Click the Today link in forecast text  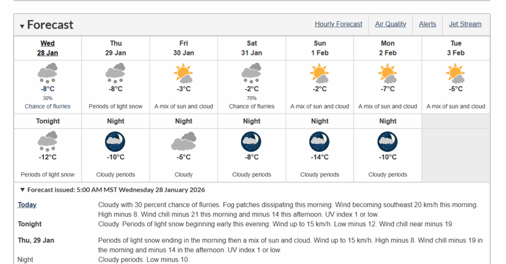[27, 205]
